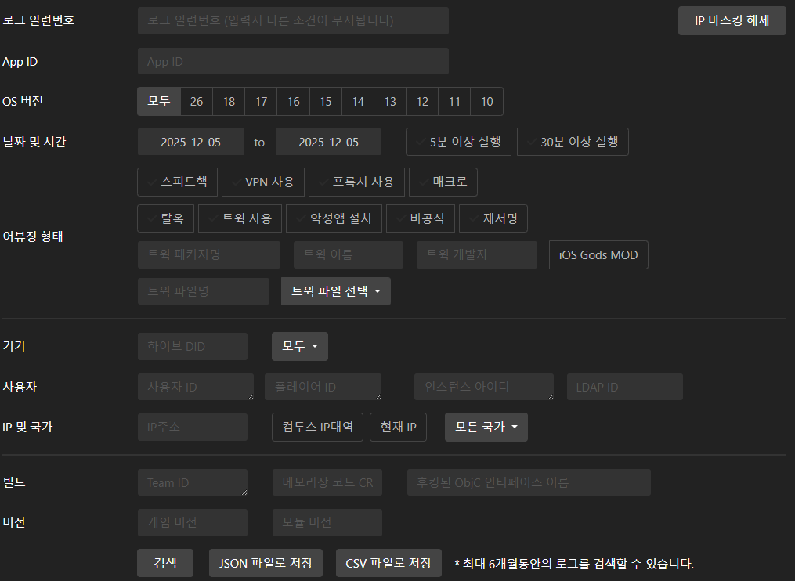Click CSV 파일로 저장 button
Screen dimensions: 795x581
point(388,563)
